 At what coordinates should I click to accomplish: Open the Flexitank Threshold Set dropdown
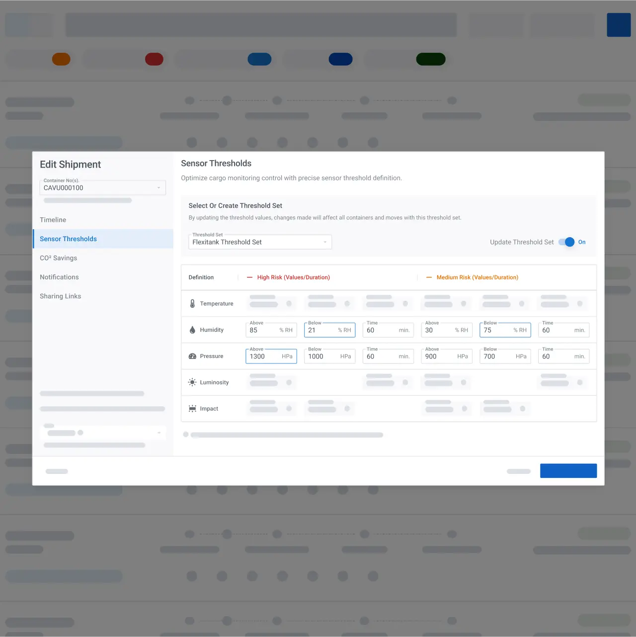coord(325,242)
